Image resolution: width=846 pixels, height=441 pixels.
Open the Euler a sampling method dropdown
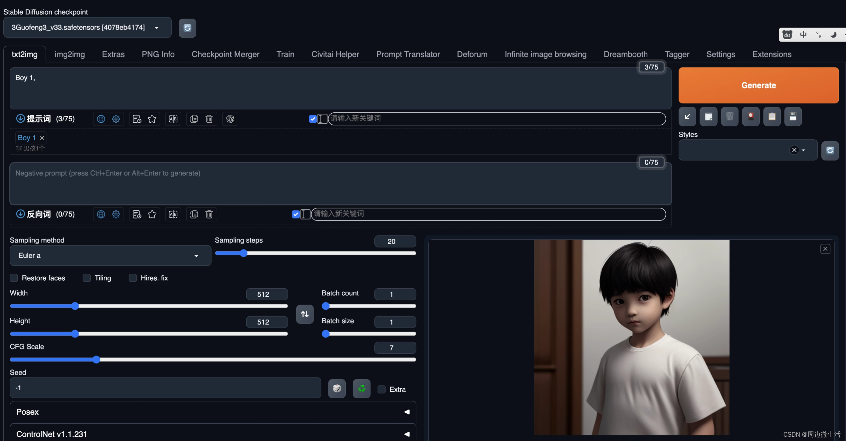[x=110, y=255]
